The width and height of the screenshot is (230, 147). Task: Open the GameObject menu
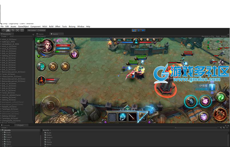coord(23,26)
